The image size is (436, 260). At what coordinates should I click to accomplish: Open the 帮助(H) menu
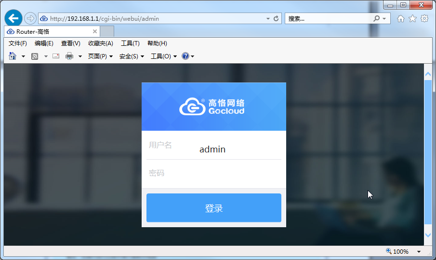click(x=157, y=43)
